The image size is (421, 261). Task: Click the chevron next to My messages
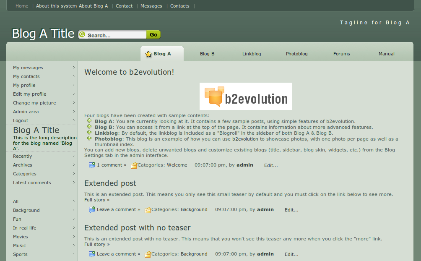[x=74, y=68]
